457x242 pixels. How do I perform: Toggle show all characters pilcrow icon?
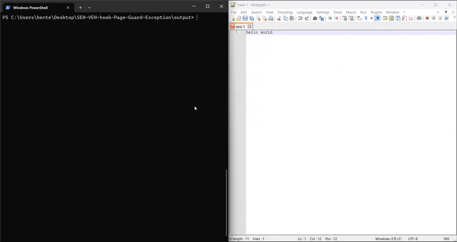(x=366, y=18)
